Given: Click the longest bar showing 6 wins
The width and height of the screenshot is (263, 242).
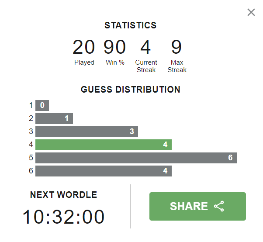Looking at the screenshot, I should 136,158.
